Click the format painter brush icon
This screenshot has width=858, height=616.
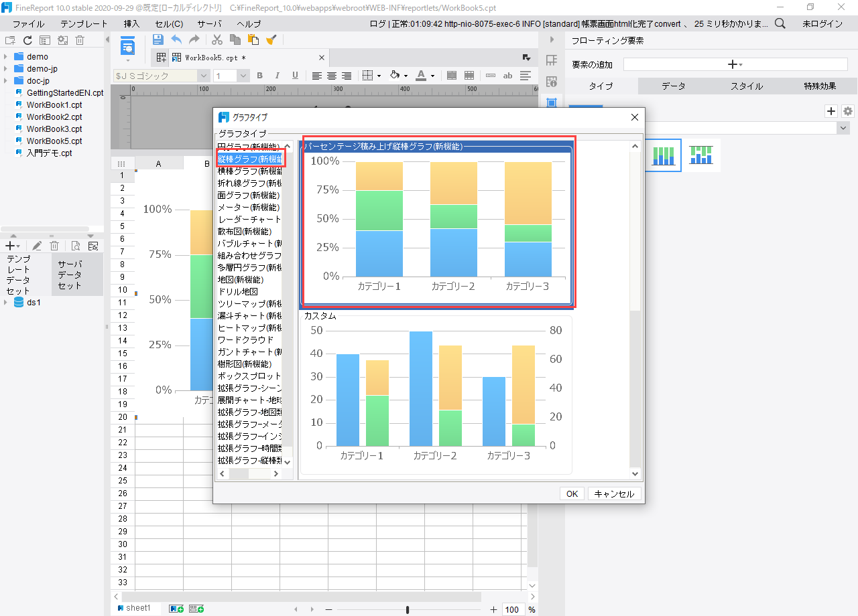point(271,40)
